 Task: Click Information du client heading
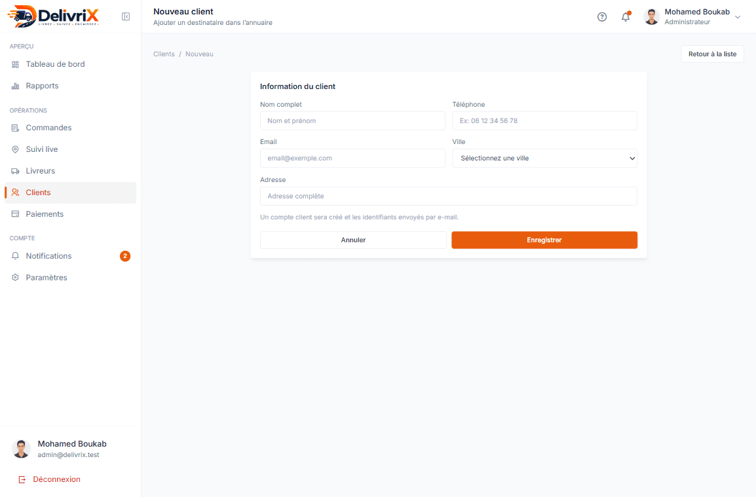tap(297, 86)
